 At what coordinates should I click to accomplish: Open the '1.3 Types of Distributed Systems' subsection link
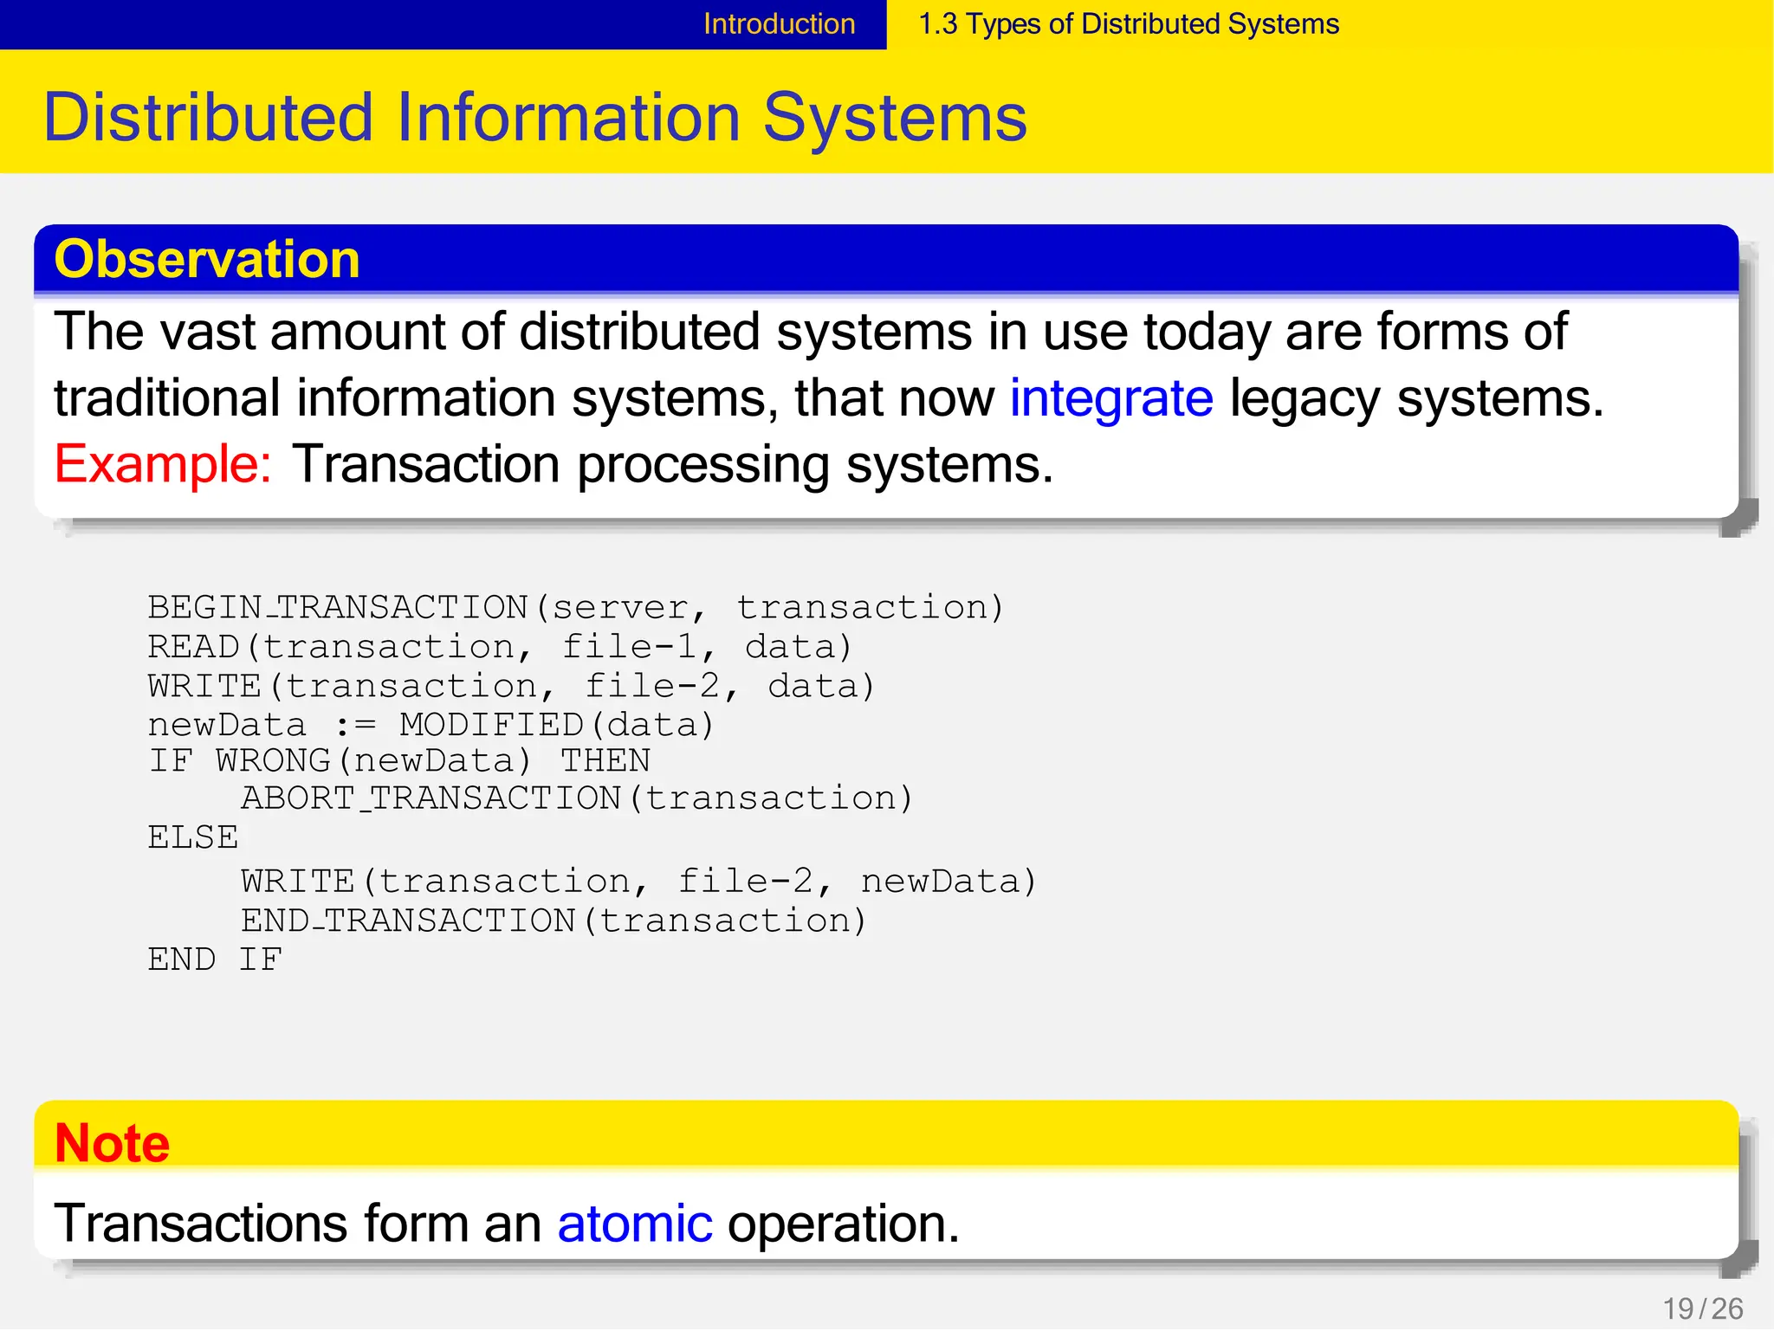(x=1128, y=24)
